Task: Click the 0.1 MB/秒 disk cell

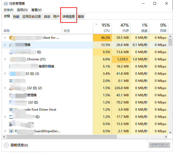Action: pyautogui.click(x=140, y=45)
